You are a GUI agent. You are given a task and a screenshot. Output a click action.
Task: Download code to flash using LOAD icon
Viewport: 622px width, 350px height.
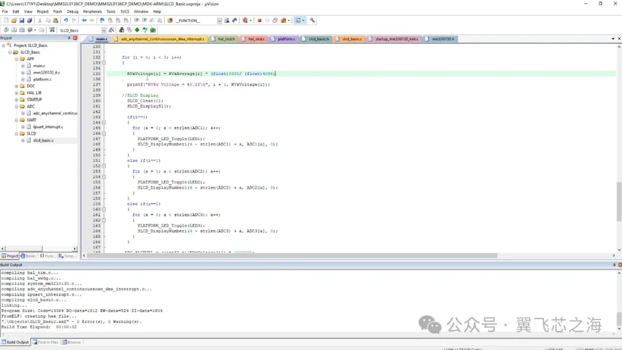51,29
